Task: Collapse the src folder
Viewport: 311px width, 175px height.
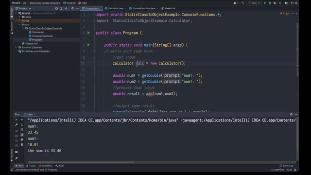Action: click(x=19, y=24)
